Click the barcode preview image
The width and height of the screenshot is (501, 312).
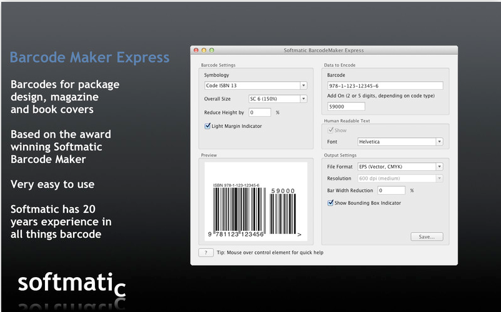pos(256,202)
